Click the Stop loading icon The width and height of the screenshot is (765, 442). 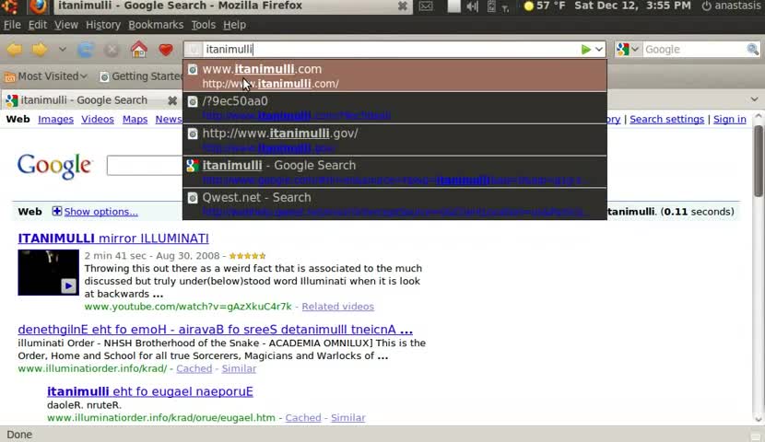(112, 50)
